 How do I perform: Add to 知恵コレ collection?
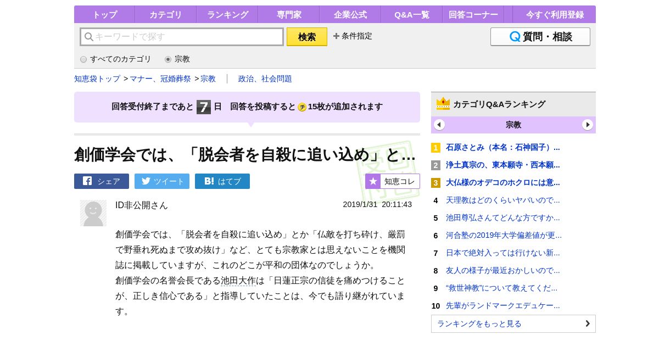(x=393, y=181)
